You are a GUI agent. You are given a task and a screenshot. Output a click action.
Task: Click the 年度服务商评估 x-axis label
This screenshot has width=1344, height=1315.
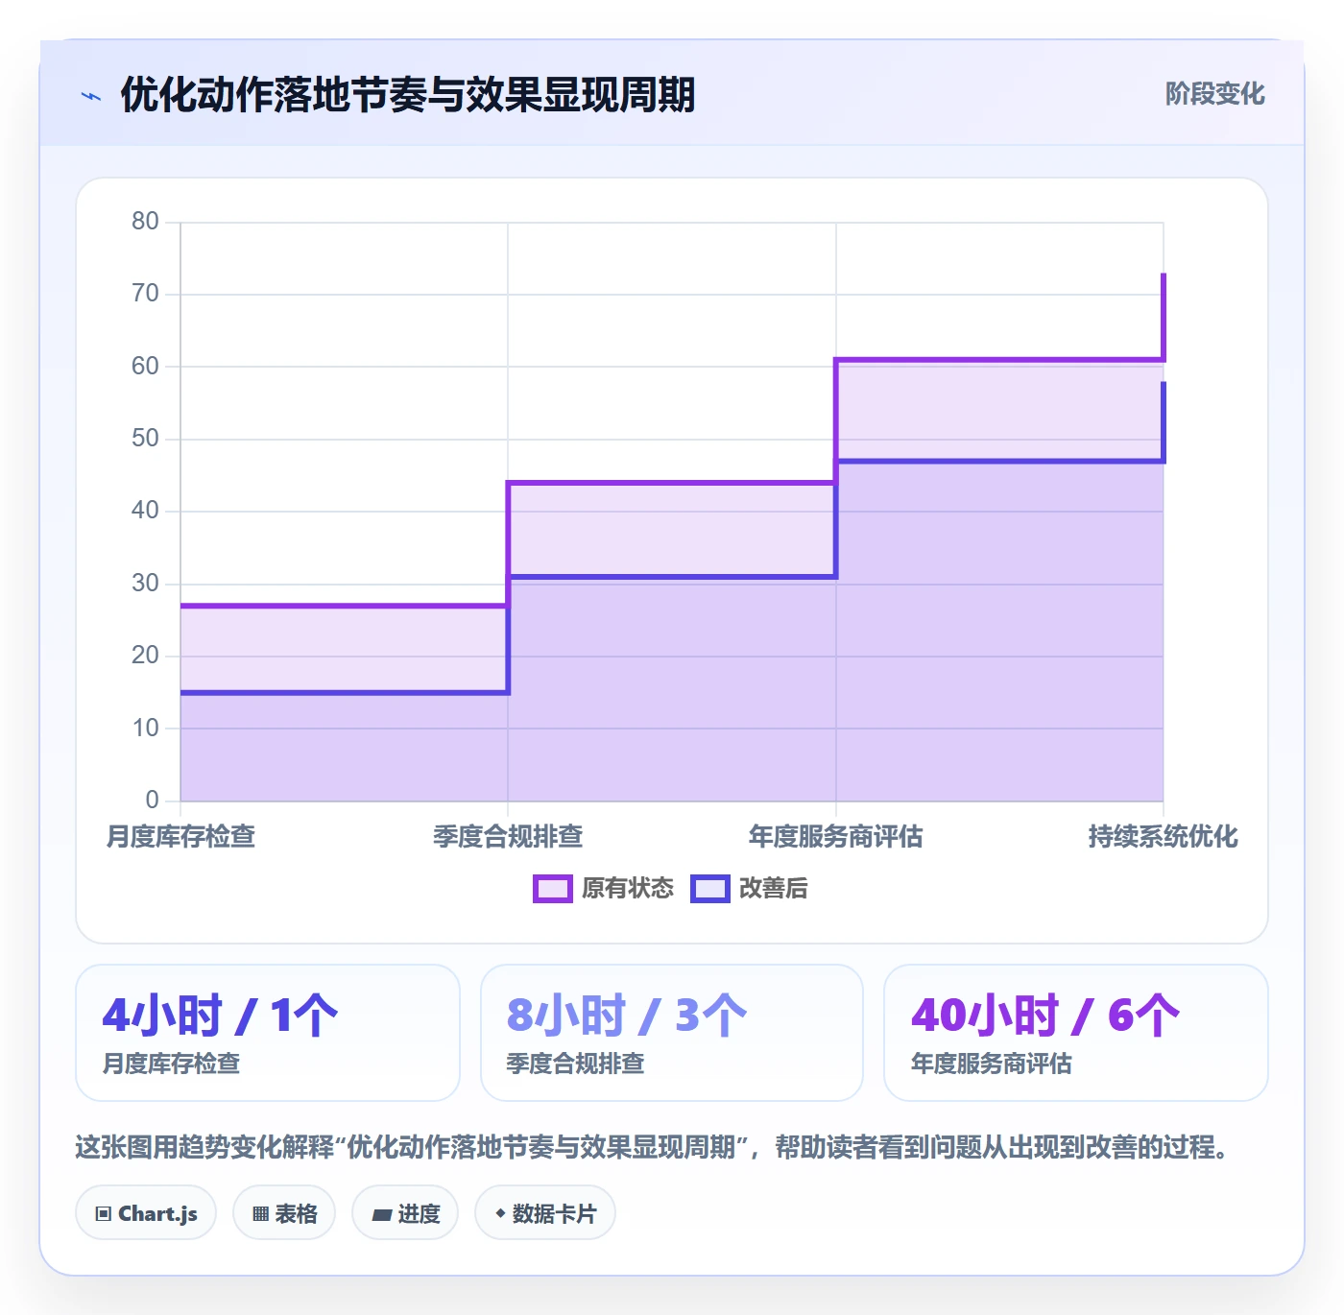point(835,837)
